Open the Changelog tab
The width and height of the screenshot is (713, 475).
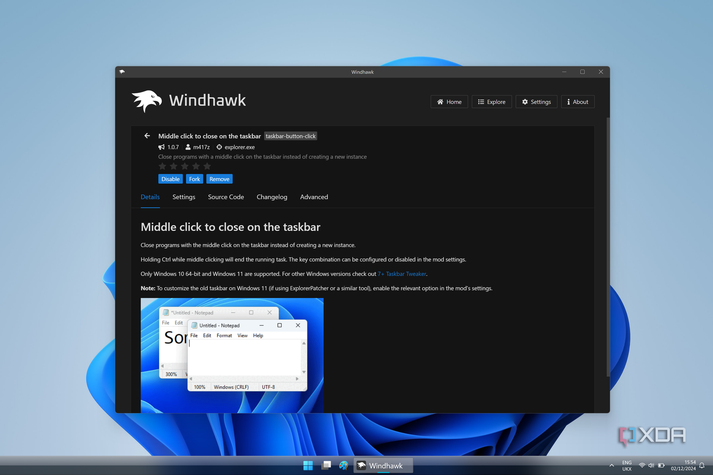(272, 197)
